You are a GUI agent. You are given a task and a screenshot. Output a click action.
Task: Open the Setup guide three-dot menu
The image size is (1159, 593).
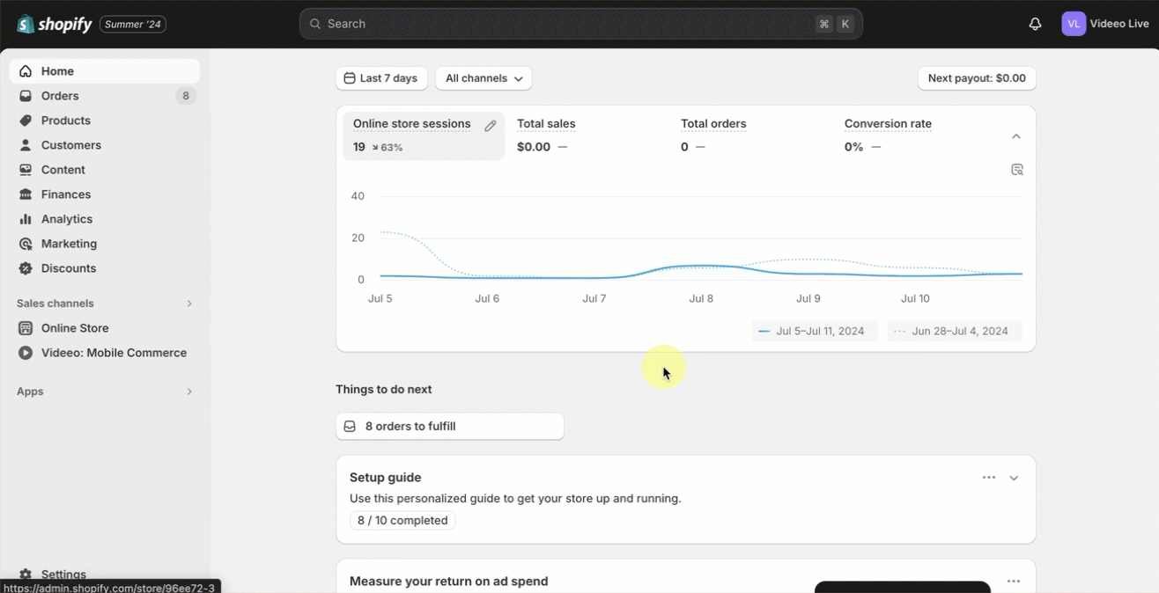(988, 478)
